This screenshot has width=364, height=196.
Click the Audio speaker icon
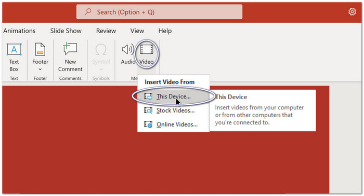128,49
